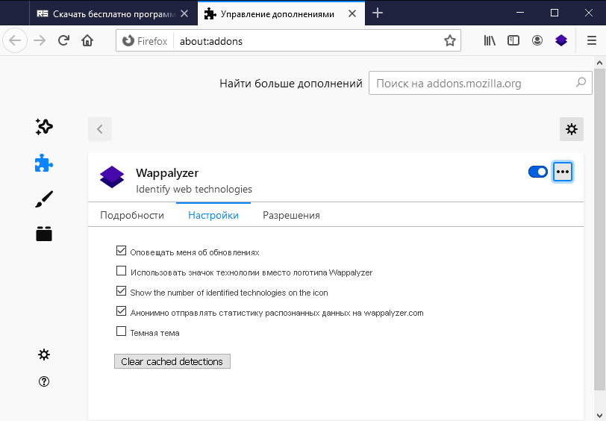The width and height of the screenshot is (606, 421).
Task: Open add-ons support help icon
Action: pos(44,381)
